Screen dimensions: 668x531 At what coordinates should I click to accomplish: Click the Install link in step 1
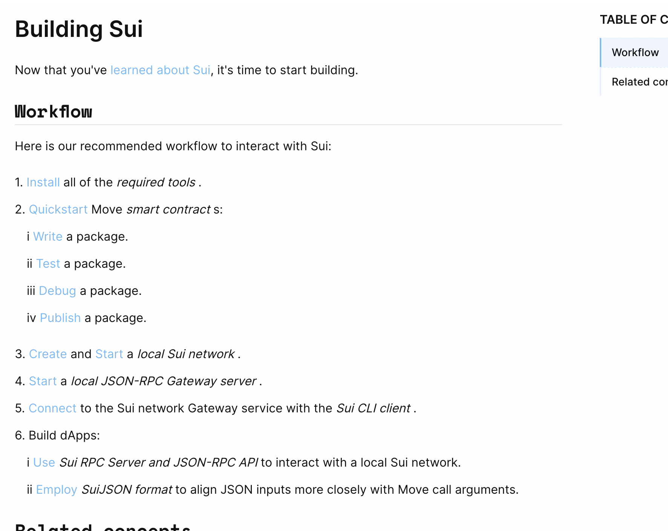coord(43,182)
